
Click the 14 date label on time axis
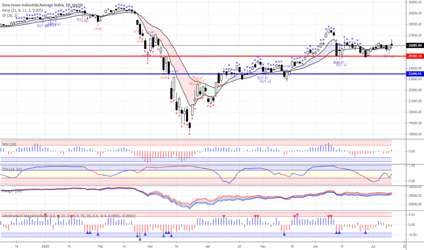[124, 246]
